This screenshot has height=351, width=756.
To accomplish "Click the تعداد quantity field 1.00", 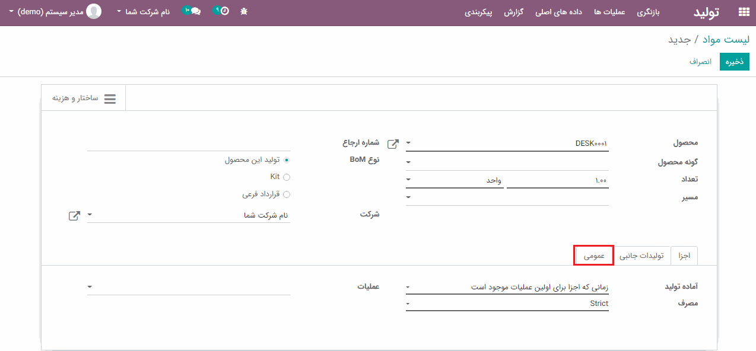I will 558,180.
